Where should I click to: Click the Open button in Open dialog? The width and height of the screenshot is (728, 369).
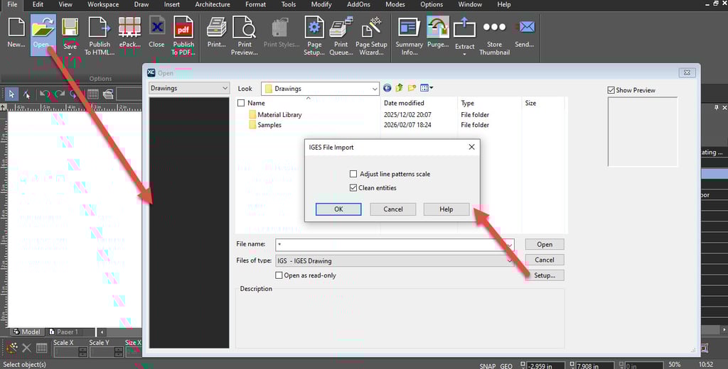pos(545,244)
